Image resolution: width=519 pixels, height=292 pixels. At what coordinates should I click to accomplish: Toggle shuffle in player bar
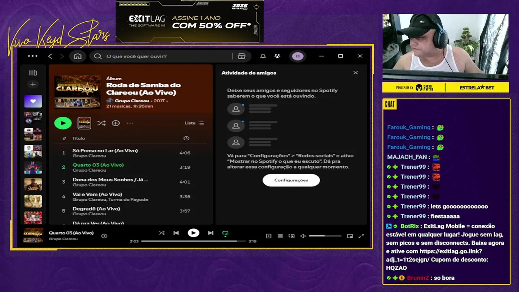pos(161,233)
